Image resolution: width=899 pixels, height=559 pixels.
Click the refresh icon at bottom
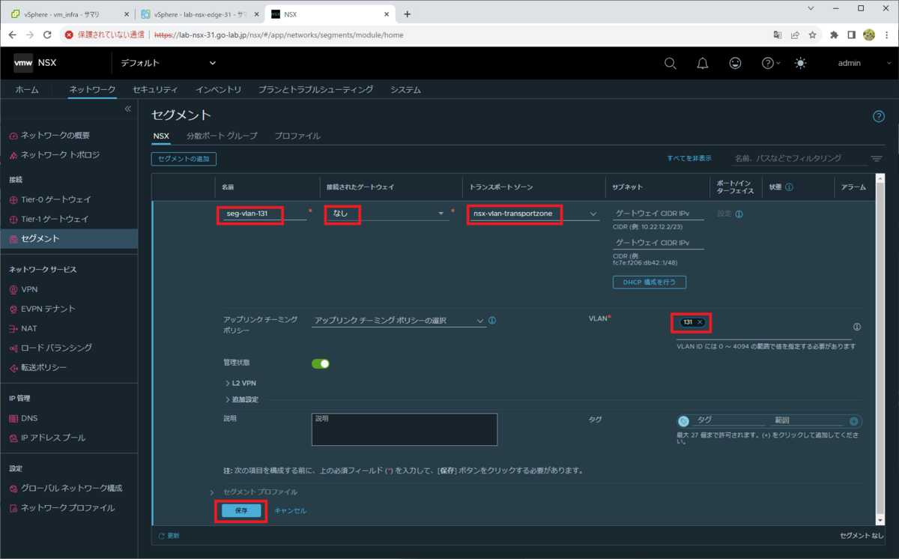tap(162, 536)
